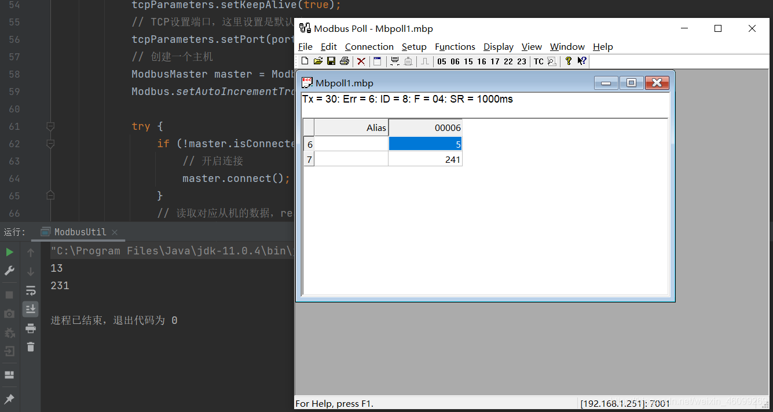
Task: Click the console output line 13
Action: tap(57, 268)
